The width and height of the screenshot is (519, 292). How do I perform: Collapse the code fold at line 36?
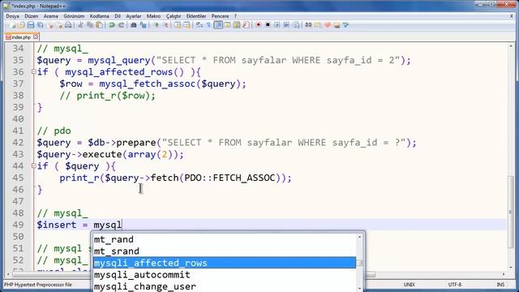(33, 71)
